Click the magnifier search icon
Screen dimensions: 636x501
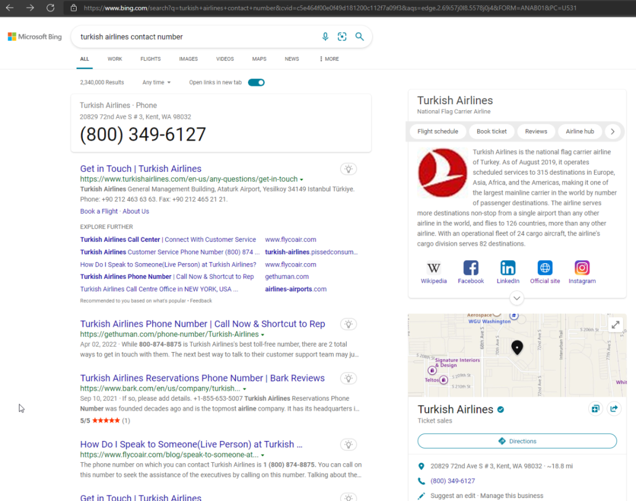(359, 37)
